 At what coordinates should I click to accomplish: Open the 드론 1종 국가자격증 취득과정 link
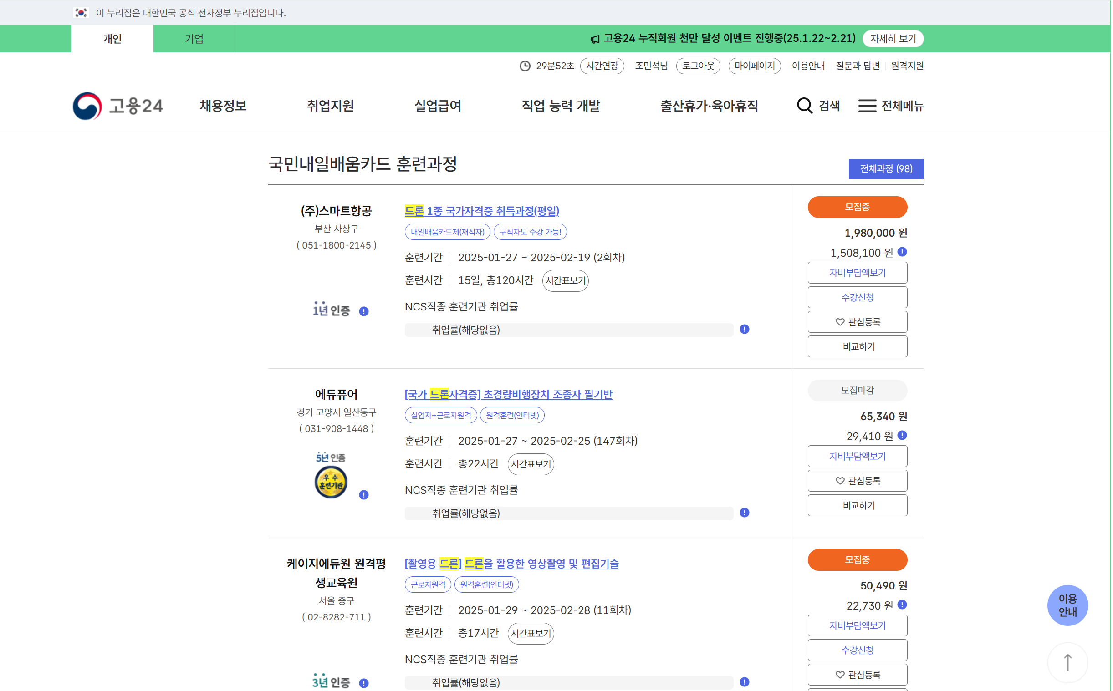pos(482,211)
